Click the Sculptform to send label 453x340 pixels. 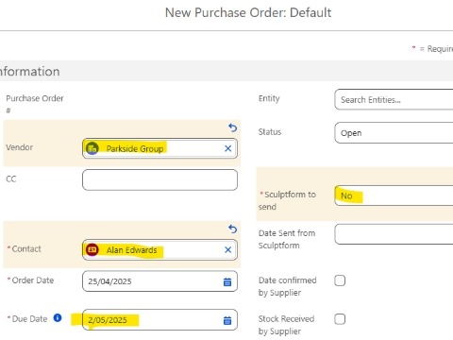point(287,200)
